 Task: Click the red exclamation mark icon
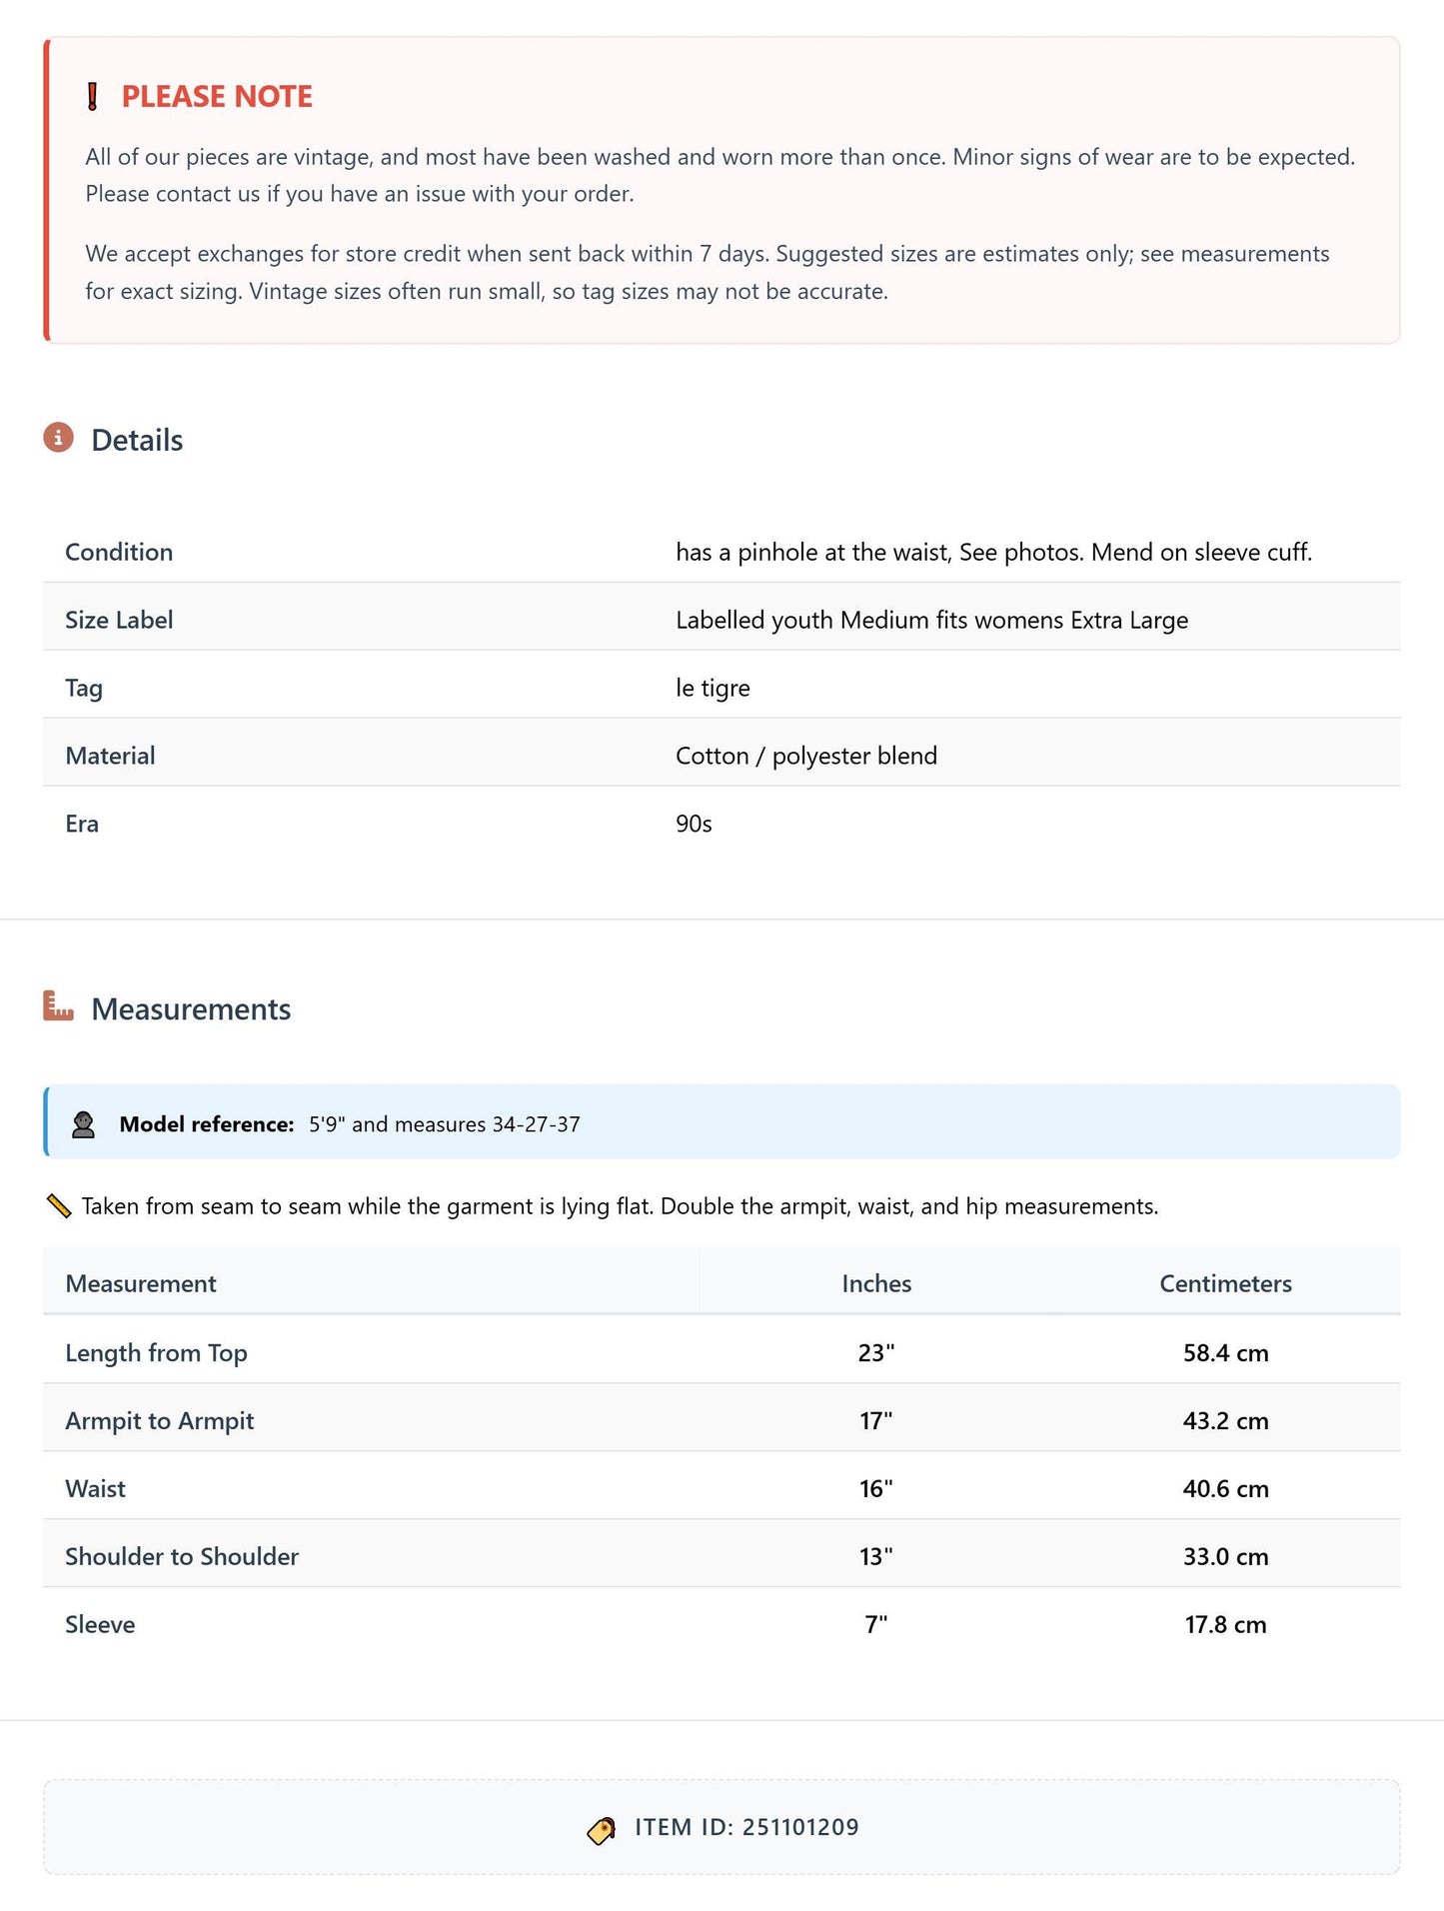point(93,97)
